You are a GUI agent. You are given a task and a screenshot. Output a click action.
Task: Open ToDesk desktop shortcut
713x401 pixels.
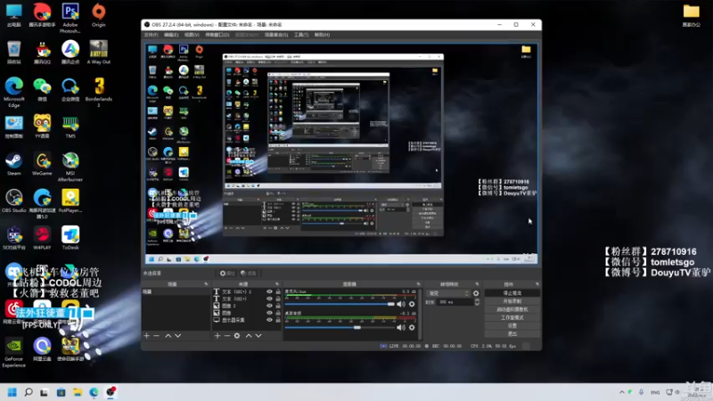[x=70, y=238]
